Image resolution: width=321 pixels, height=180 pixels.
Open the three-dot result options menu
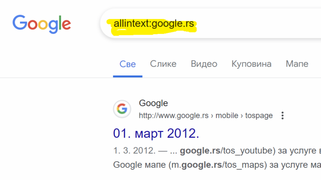tap(283, 116)
